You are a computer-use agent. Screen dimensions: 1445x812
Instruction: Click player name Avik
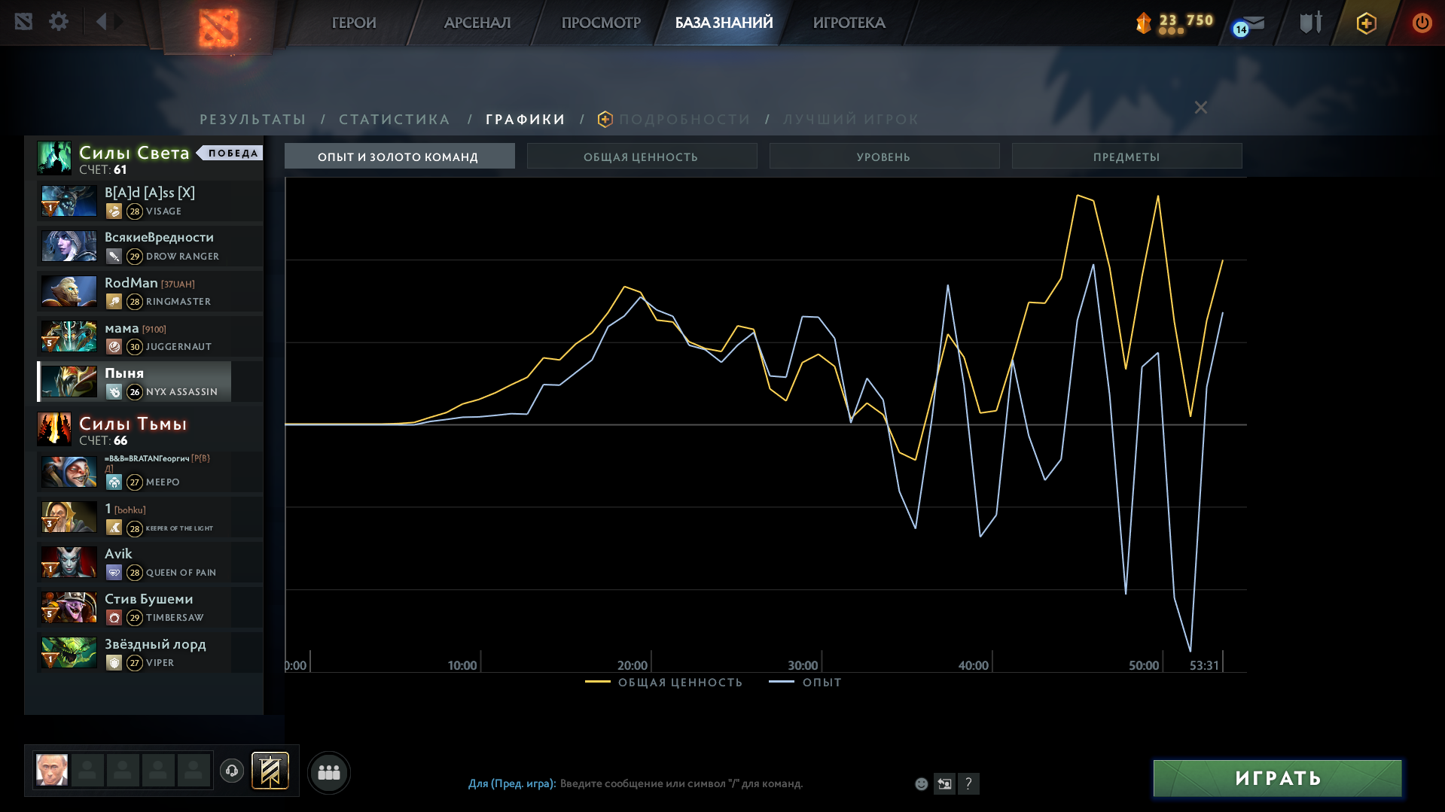pos(118,554)
